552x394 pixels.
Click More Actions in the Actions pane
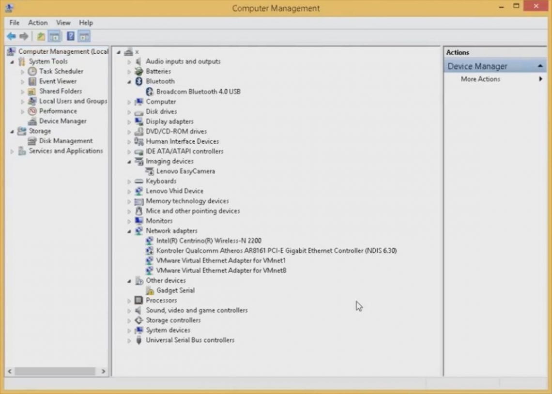tap(480, 79)
